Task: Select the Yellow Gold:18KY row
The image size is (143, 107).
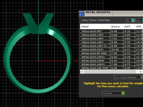Action: pyautogui.click(x=111, y=42)
